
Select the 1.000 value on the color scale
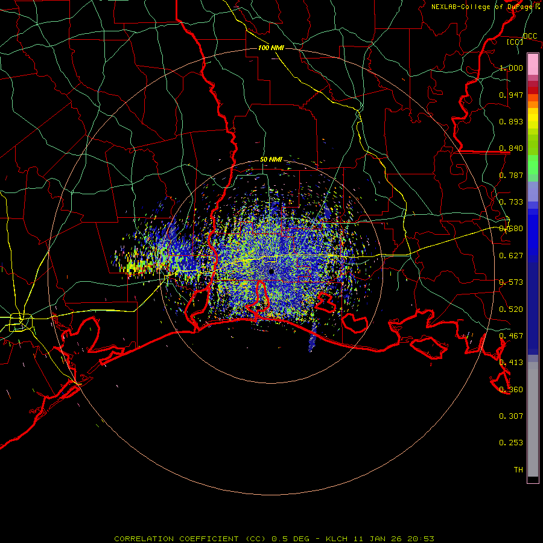(x=511, y=68)
